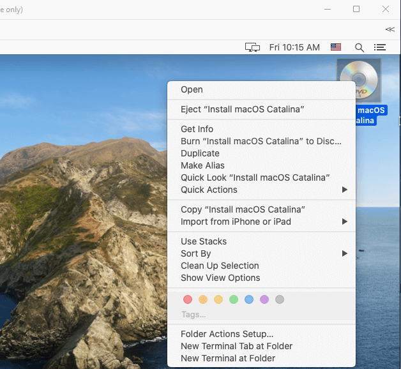This screenshot has width=401, height=369.
Task: Eject "Install macOS Catalina" disc
Action: [x=261, y=109]
